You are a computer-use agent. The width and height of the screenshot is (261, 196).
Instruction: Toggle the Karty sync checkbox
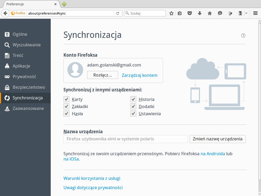point(66,99)
